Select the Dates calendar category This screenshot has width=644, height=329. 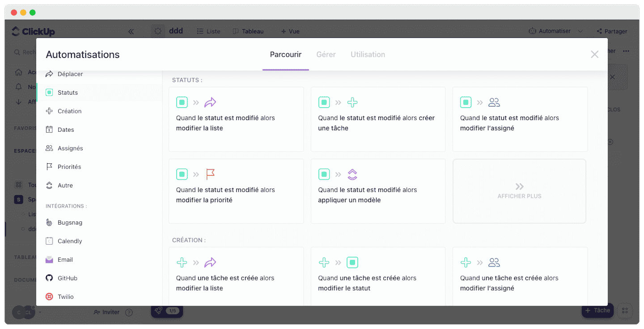click(99, 129)
